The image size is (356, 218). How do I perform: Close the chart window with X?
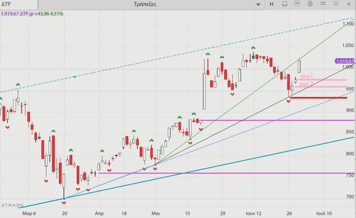pos(349,4)
